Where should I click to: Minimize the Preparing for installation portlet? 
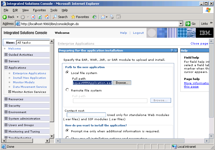coord(176,51)
